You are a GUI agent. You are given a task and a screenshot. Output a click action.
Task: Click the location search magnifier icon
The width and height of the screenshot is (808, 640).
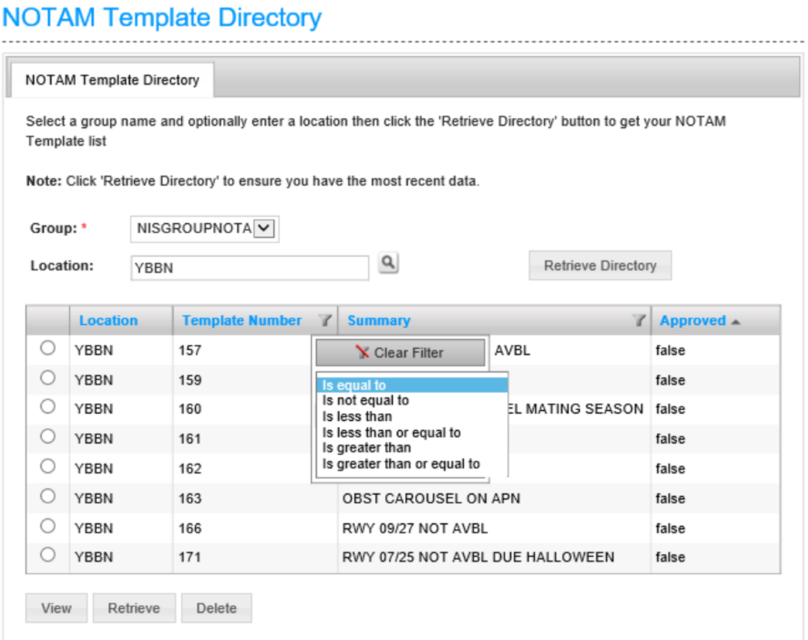click(388, 263)
